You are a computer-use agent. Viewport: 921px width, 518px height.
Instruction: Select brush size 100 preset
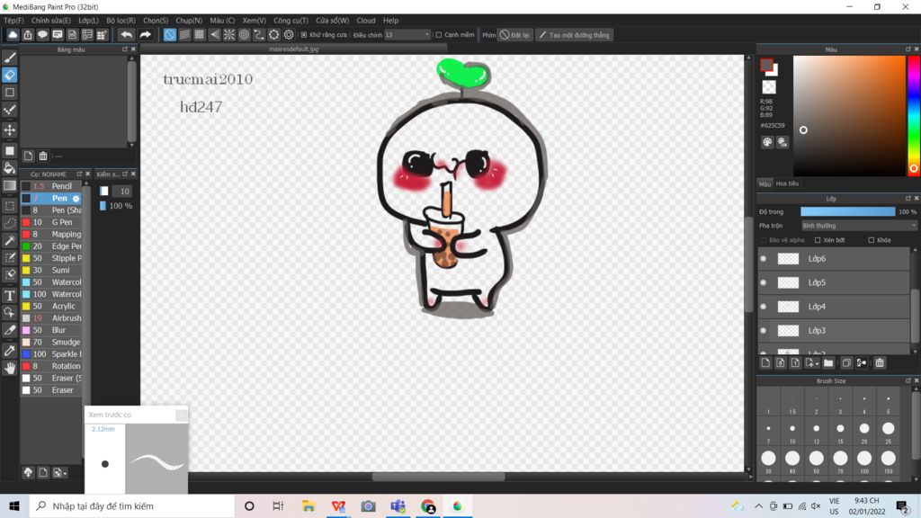[864, 461]
